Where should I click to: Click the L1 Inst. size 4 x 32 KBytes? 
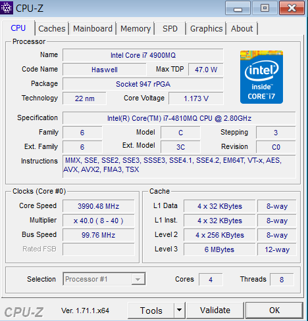[220, 221]
